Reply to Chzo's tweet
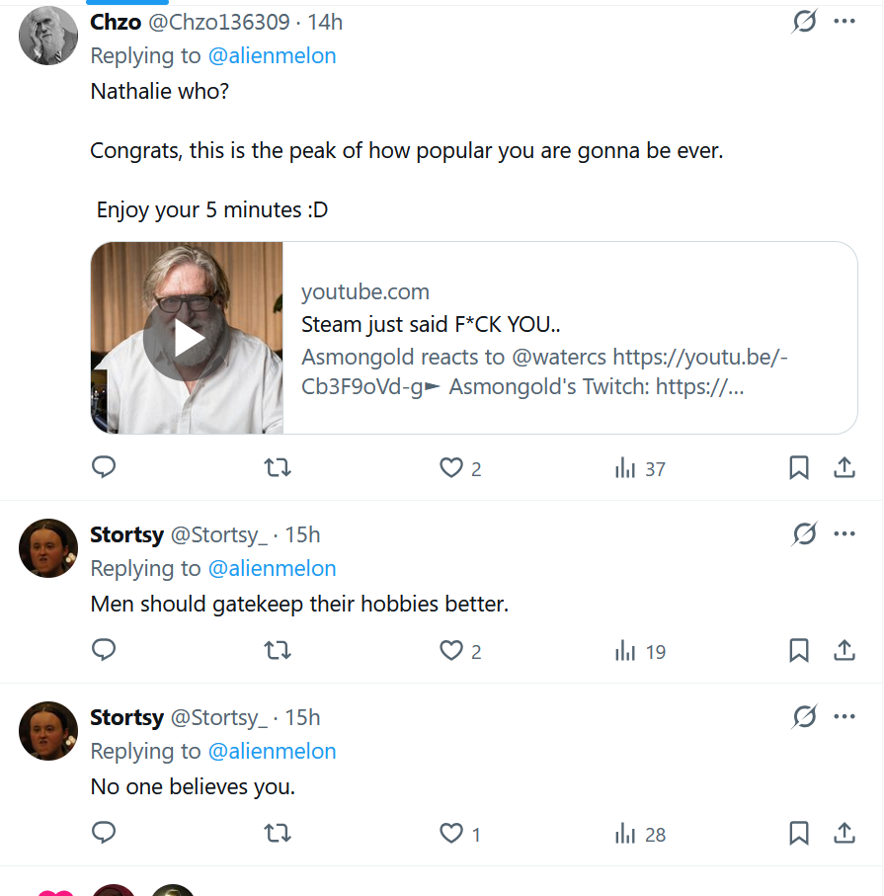The image size is (884, 896). [x=104, y=467]
